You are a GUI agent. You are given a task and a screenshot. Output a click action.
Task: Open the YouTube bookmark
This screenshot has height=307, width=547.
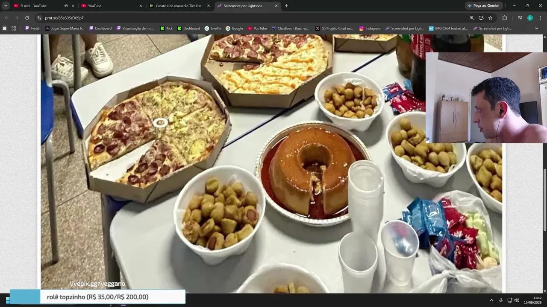257,29
